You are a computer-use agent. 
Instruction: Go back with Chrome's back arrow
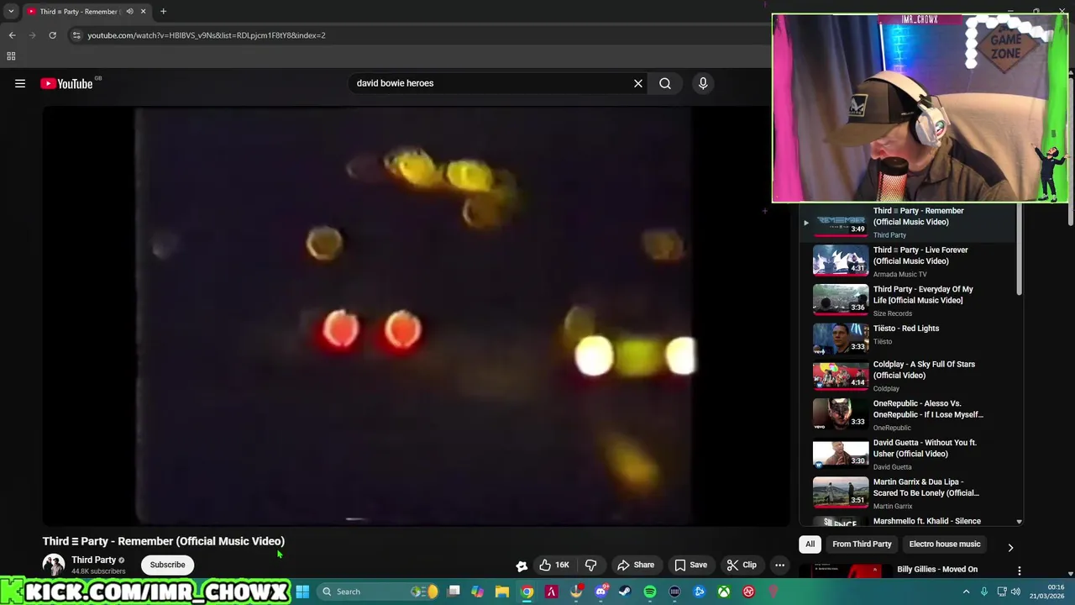click(12, 35)
